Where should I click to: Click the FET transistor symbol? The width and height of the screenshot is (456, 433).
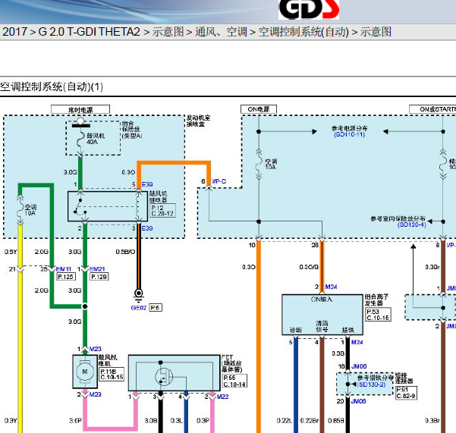164,377
